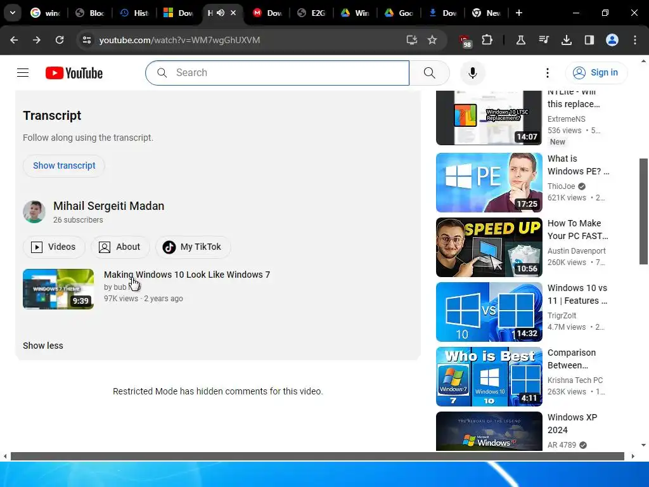The height and width of the screenshot is (487, 649).
Task: Open Chrome Labs flask icon
Action: click(521, 40)
